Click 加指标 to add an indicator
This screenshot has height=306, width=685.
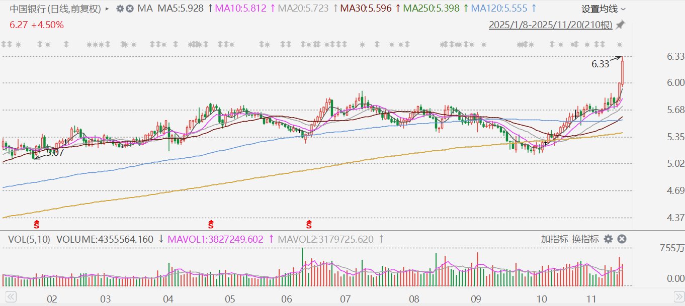pyautogui.click(x=555, y=239)
